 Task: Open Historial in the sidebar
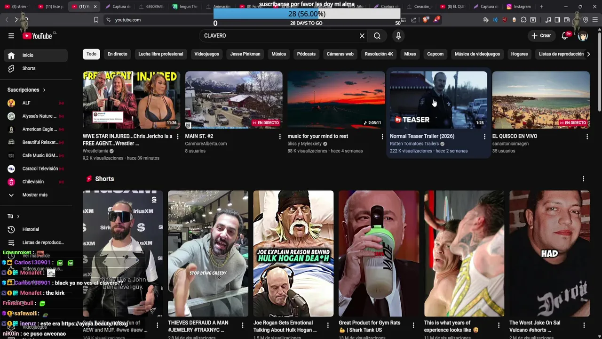(36, 229)
